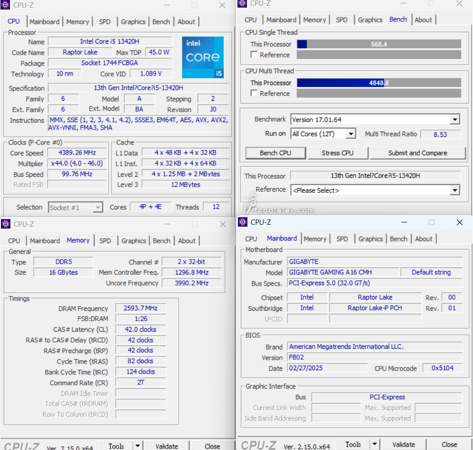Click the Intel Core i5 logo badge

[x=203, y=57]
